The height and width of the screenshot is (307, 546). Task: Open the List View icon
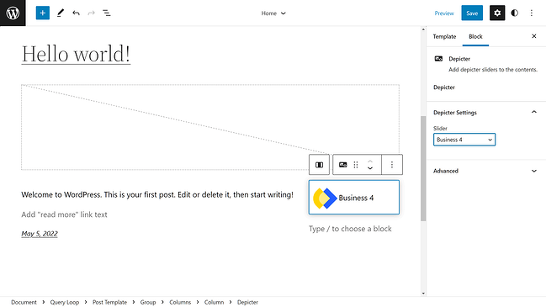click(107, 13)
